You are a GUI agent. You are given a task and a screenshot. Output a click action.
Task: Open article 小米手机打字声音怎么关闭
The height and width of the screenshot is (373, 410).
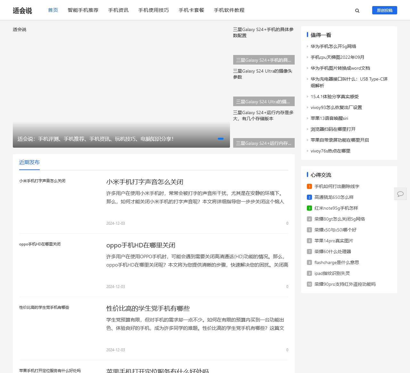[144, 182]
